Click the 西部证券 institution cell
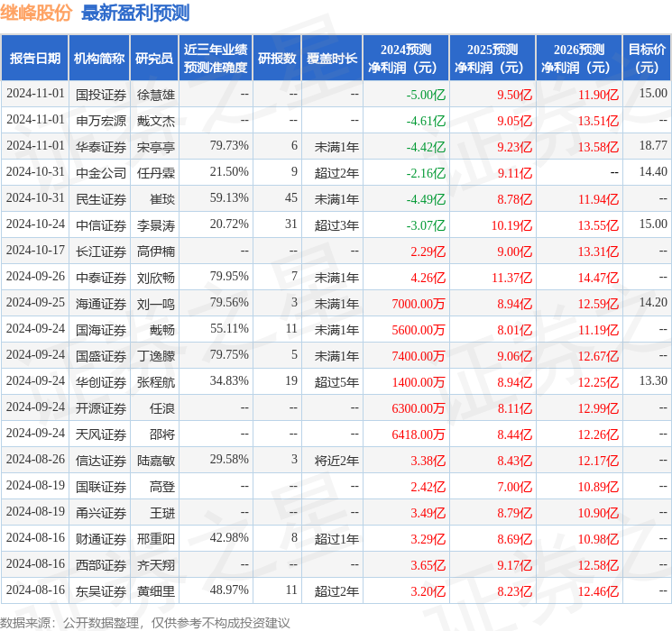The height and width of the screenshot is (631, 672). coord(101,565)
